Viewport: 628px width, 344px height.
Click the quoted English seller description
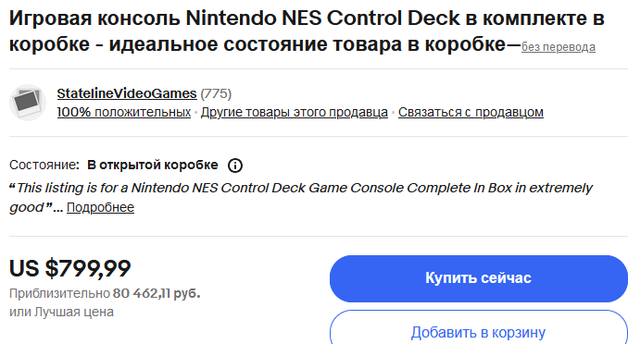pos(301,198)
